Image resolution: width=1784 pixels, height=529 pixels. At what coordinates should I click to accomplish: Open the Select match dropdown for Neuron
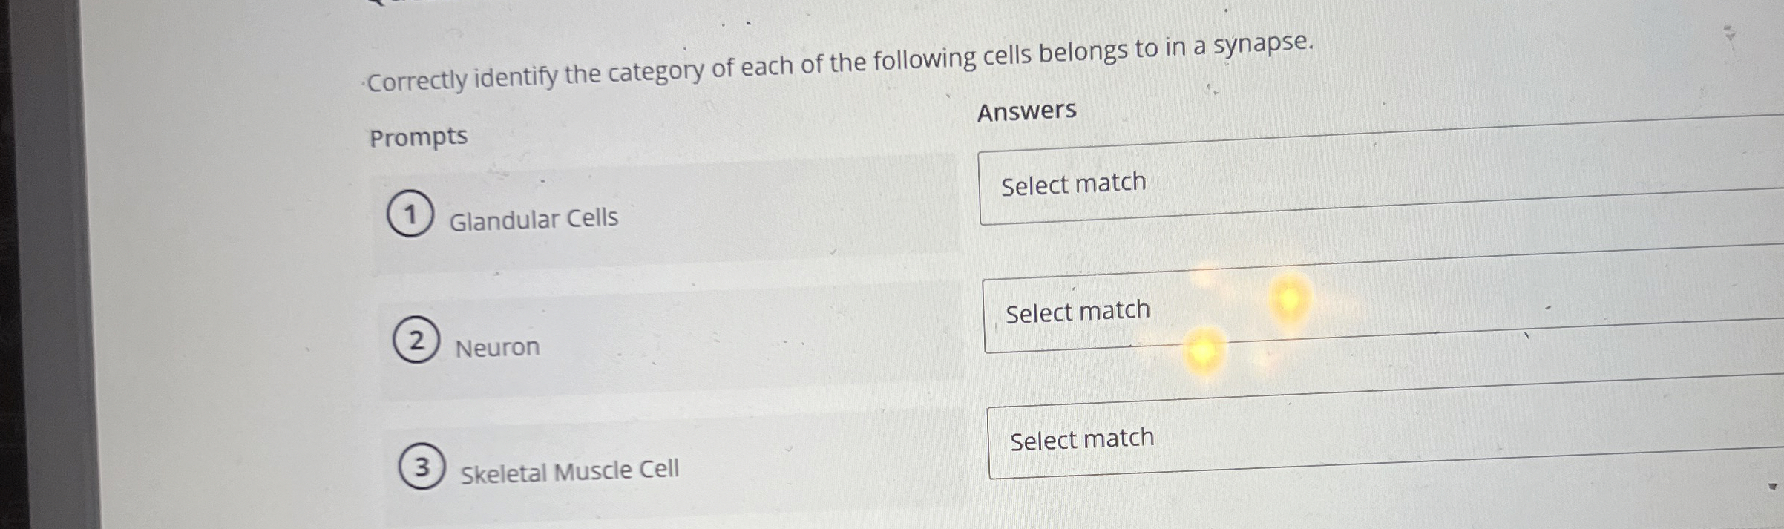[x=1262, y=312]
